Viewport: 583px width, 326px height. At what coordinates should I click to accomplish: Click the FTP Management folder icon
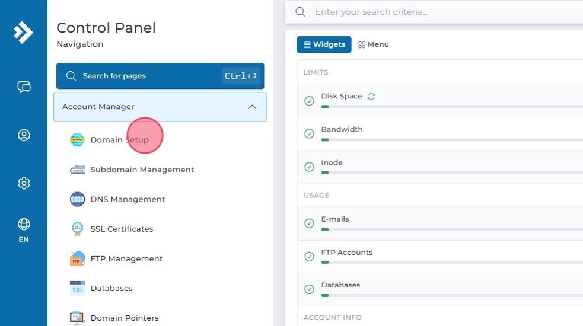[x=77, y=258]
